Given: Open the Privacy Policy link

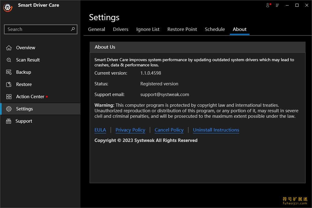Looking at the screenshot, I should click(x=130, y=130).
